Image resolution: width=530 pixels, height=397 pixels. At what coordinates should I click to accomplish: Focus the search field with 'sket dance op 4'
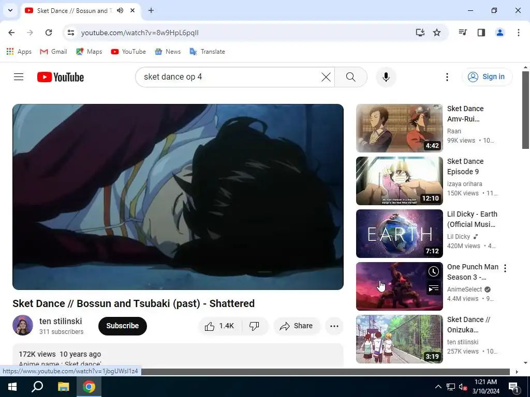[x=231, y=77]
